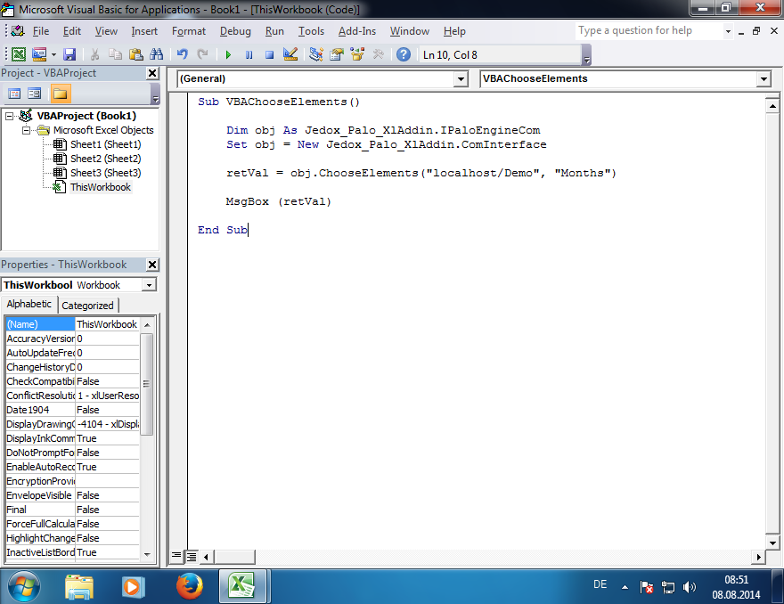Open the Project panel toolbar overflow arrow
The height and width of the screenshot is (604, 784).
coord(156,94)
